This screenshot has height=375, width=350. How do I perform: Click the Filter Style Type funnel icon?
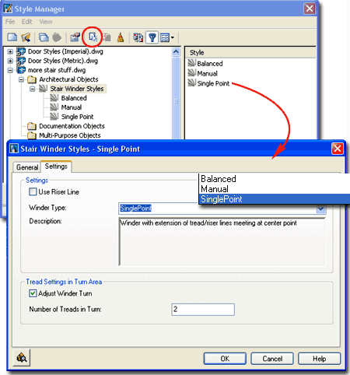point(152,37)
